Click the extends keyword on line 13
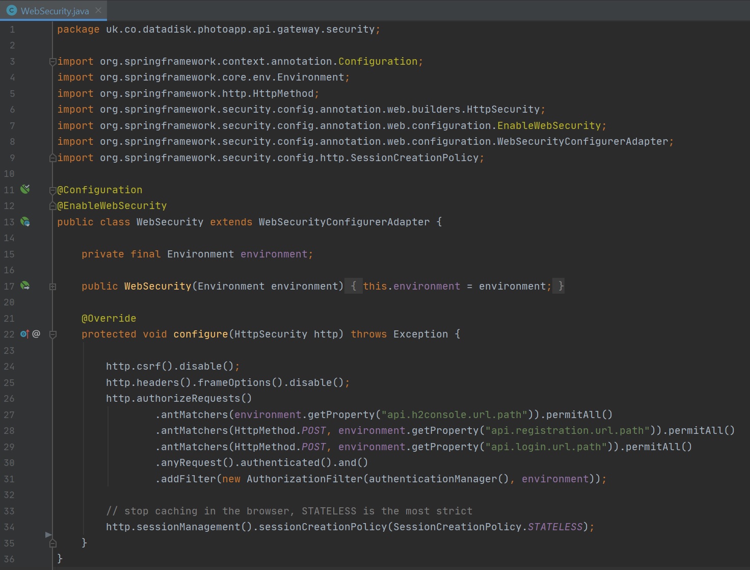 pos(231,222)
